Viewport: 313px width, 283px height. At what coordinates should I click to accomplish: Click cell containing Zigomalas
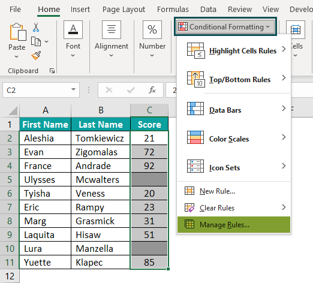pyautogui.click(x=101, y=152)
